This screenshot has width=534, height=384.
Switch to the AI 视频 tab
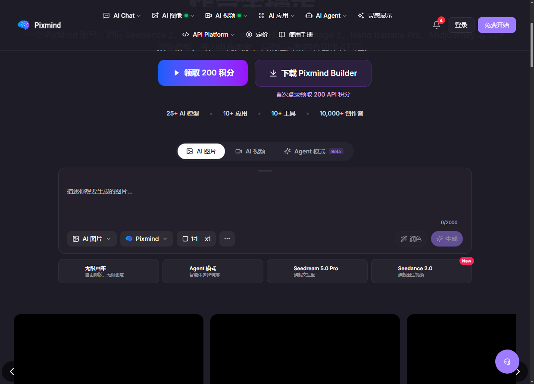coord(250,151)
